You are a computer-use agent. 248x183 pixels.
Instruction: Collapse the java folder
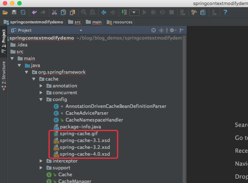click(19, 65)
